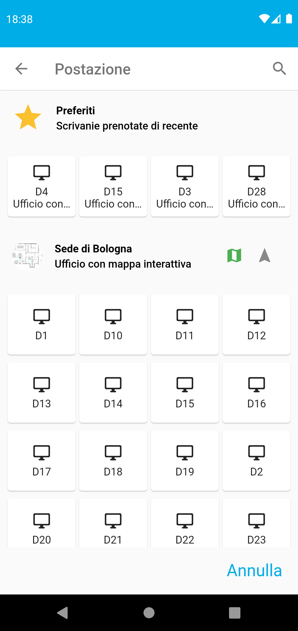Select desk D13
Screen dimensions: 298x631
click(42, 392)
